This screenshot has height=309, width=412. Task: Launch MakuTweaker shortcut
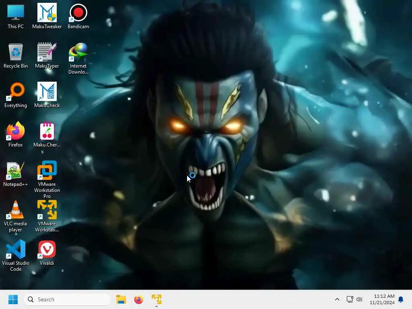coord(47,16)
